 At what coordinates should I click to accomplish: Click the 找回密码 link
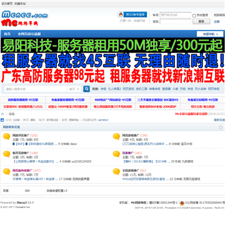click(219, 15)
